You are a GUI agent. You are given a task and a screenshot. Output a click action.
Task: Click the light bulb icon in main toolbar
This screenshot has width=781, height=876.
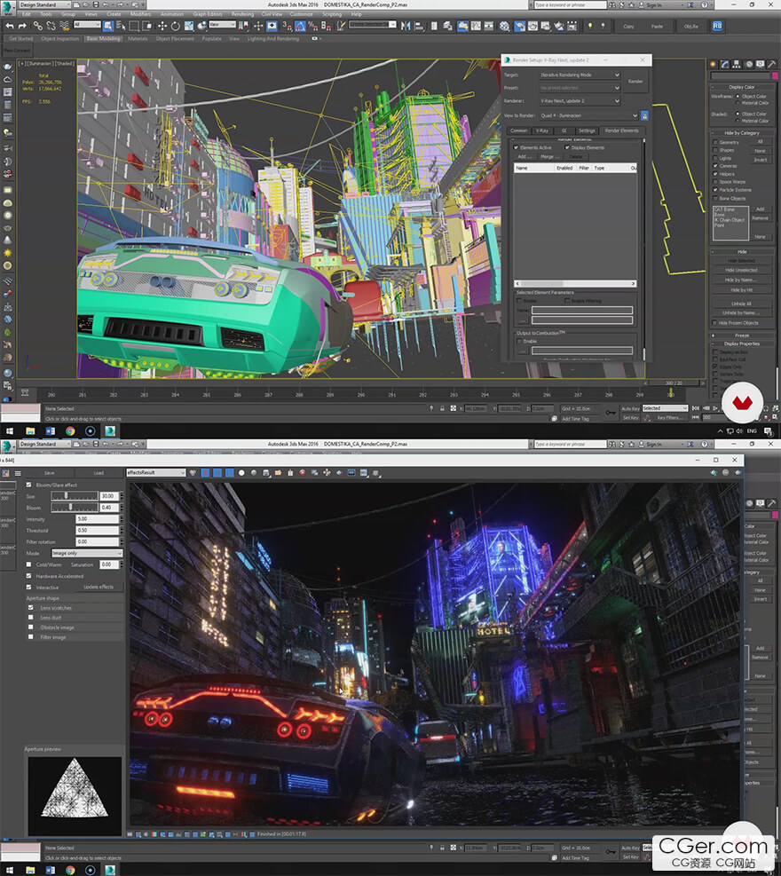point(590,26)
